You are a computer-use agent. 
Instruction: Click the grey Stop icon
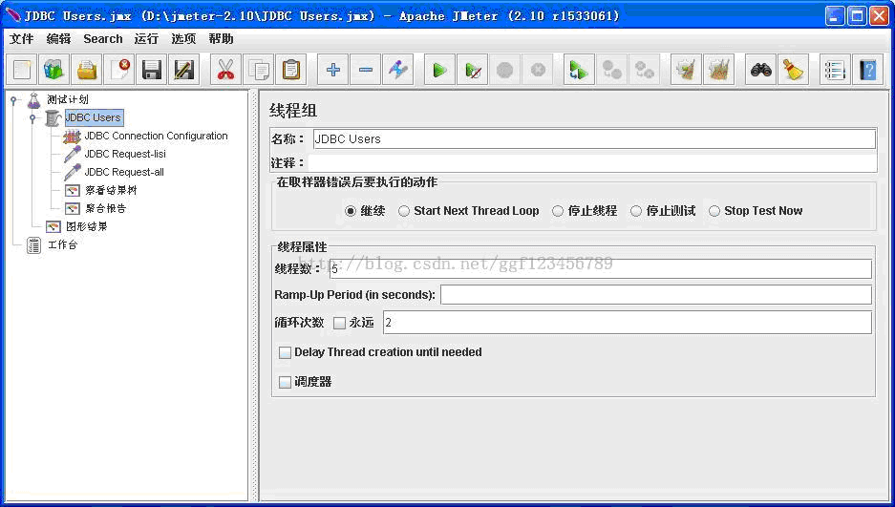(x=504, y=70)
